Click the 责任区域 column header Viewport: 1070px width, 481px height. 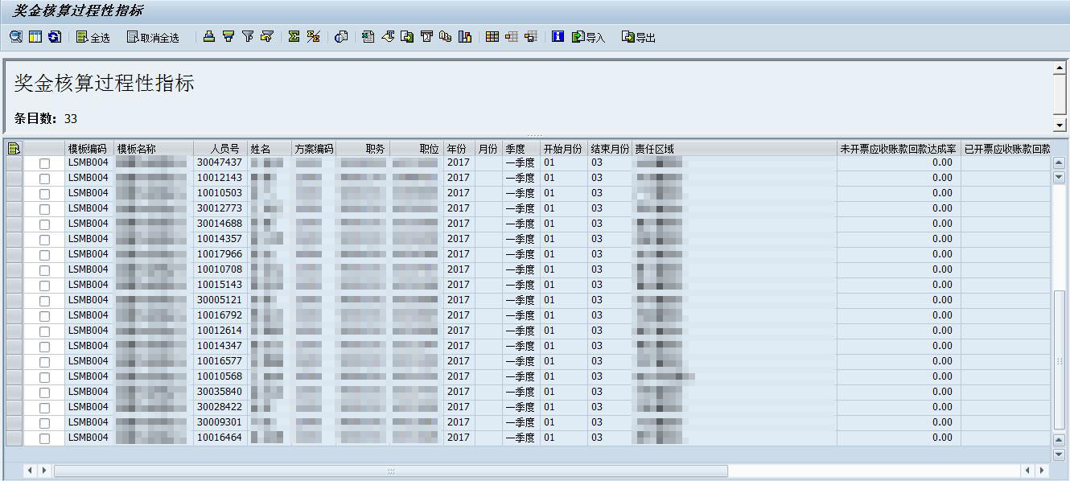[x=654, y=149]
